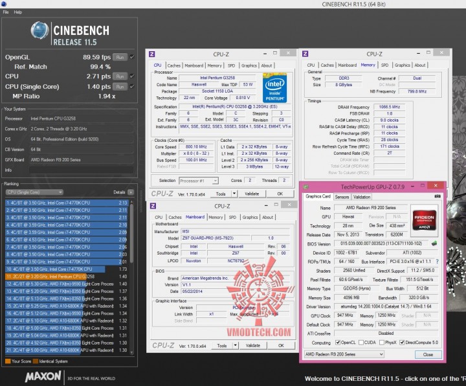Image resolution: width=466 pixels, height=386 pixels.
Task: Click Tools button in the top-left CPU-Z window
Action: (221, 194)
